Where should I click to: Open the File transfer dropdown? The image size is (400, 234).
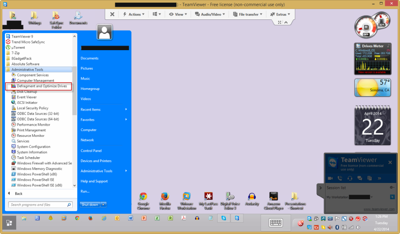point(246,14)
